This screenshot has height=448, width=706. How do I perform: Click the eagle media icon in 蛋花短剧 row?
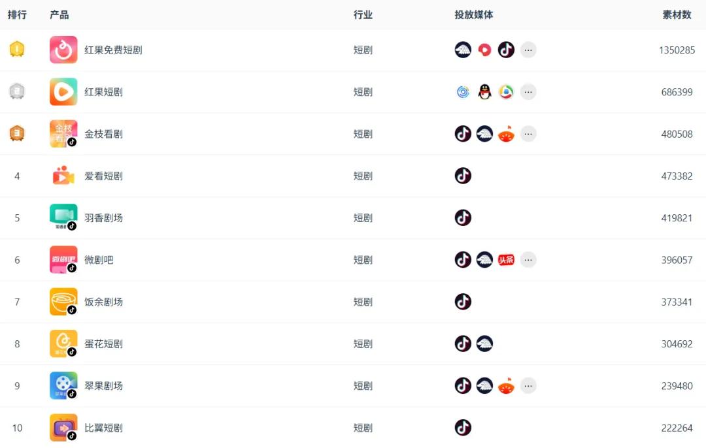[484, 344]
